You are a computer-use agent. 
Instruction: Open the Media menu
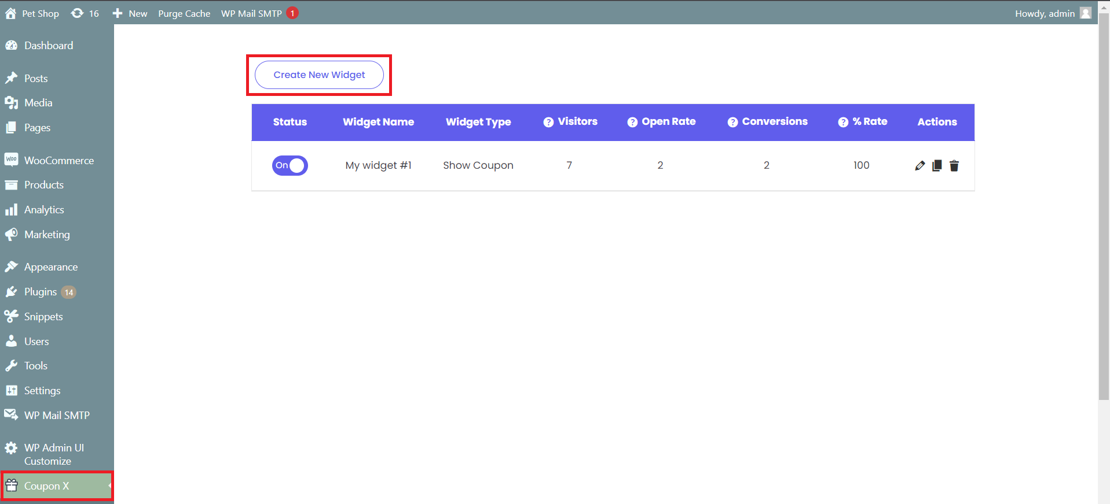(x=57, y=103)
